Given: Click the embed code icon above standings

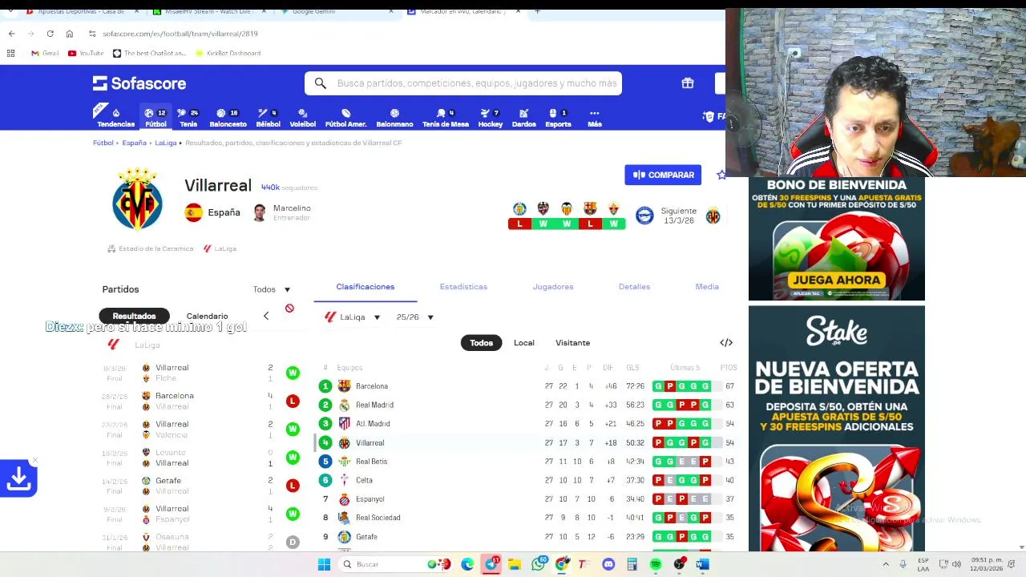Looking at the screenshot, I should click(x=726, y=342).
